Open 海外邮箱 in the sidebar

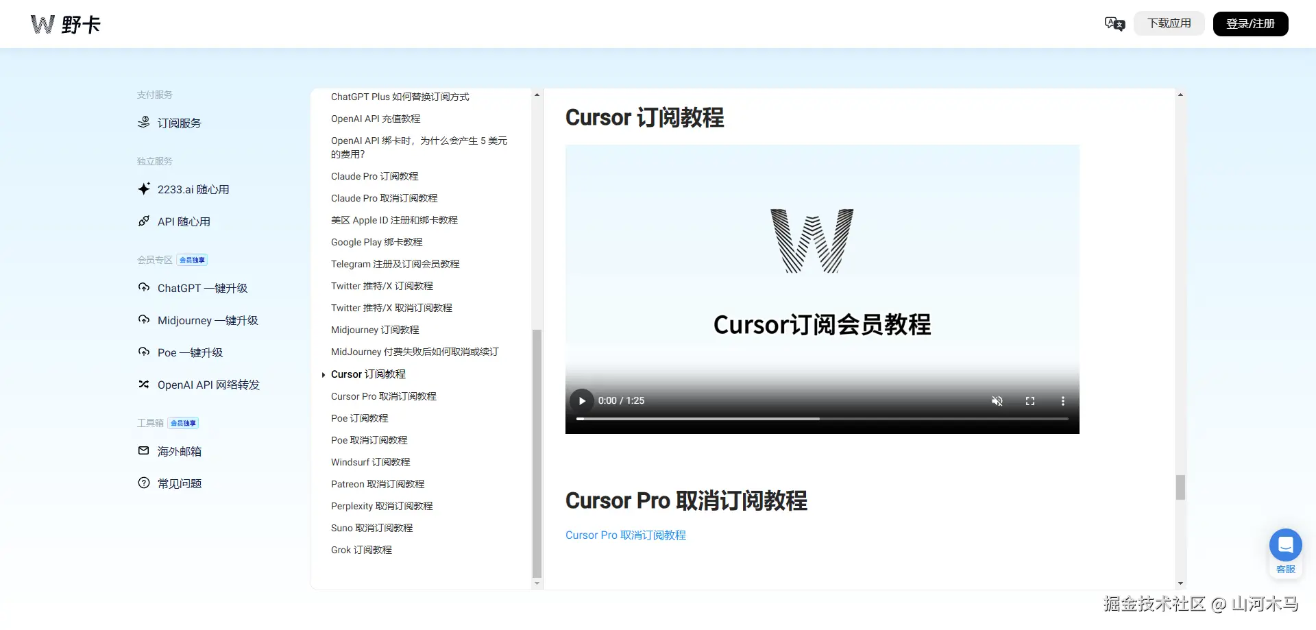[180, 452]
